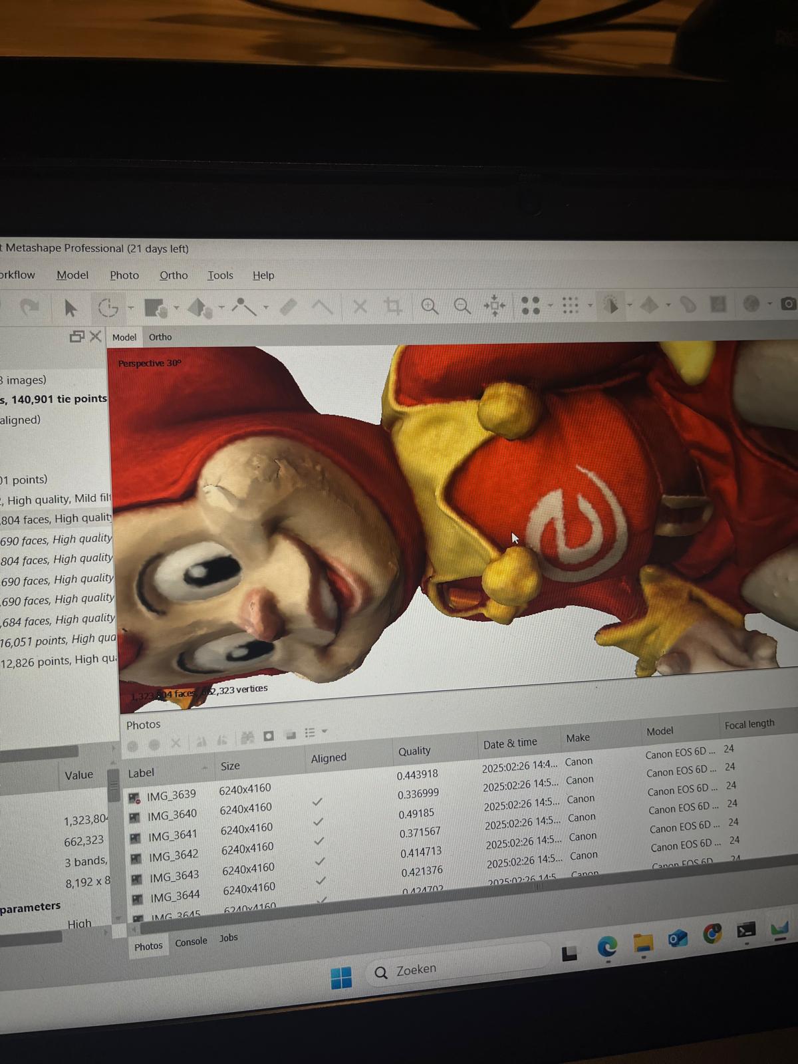Open the Photos view mode dropdown arrow

point(325,731)
